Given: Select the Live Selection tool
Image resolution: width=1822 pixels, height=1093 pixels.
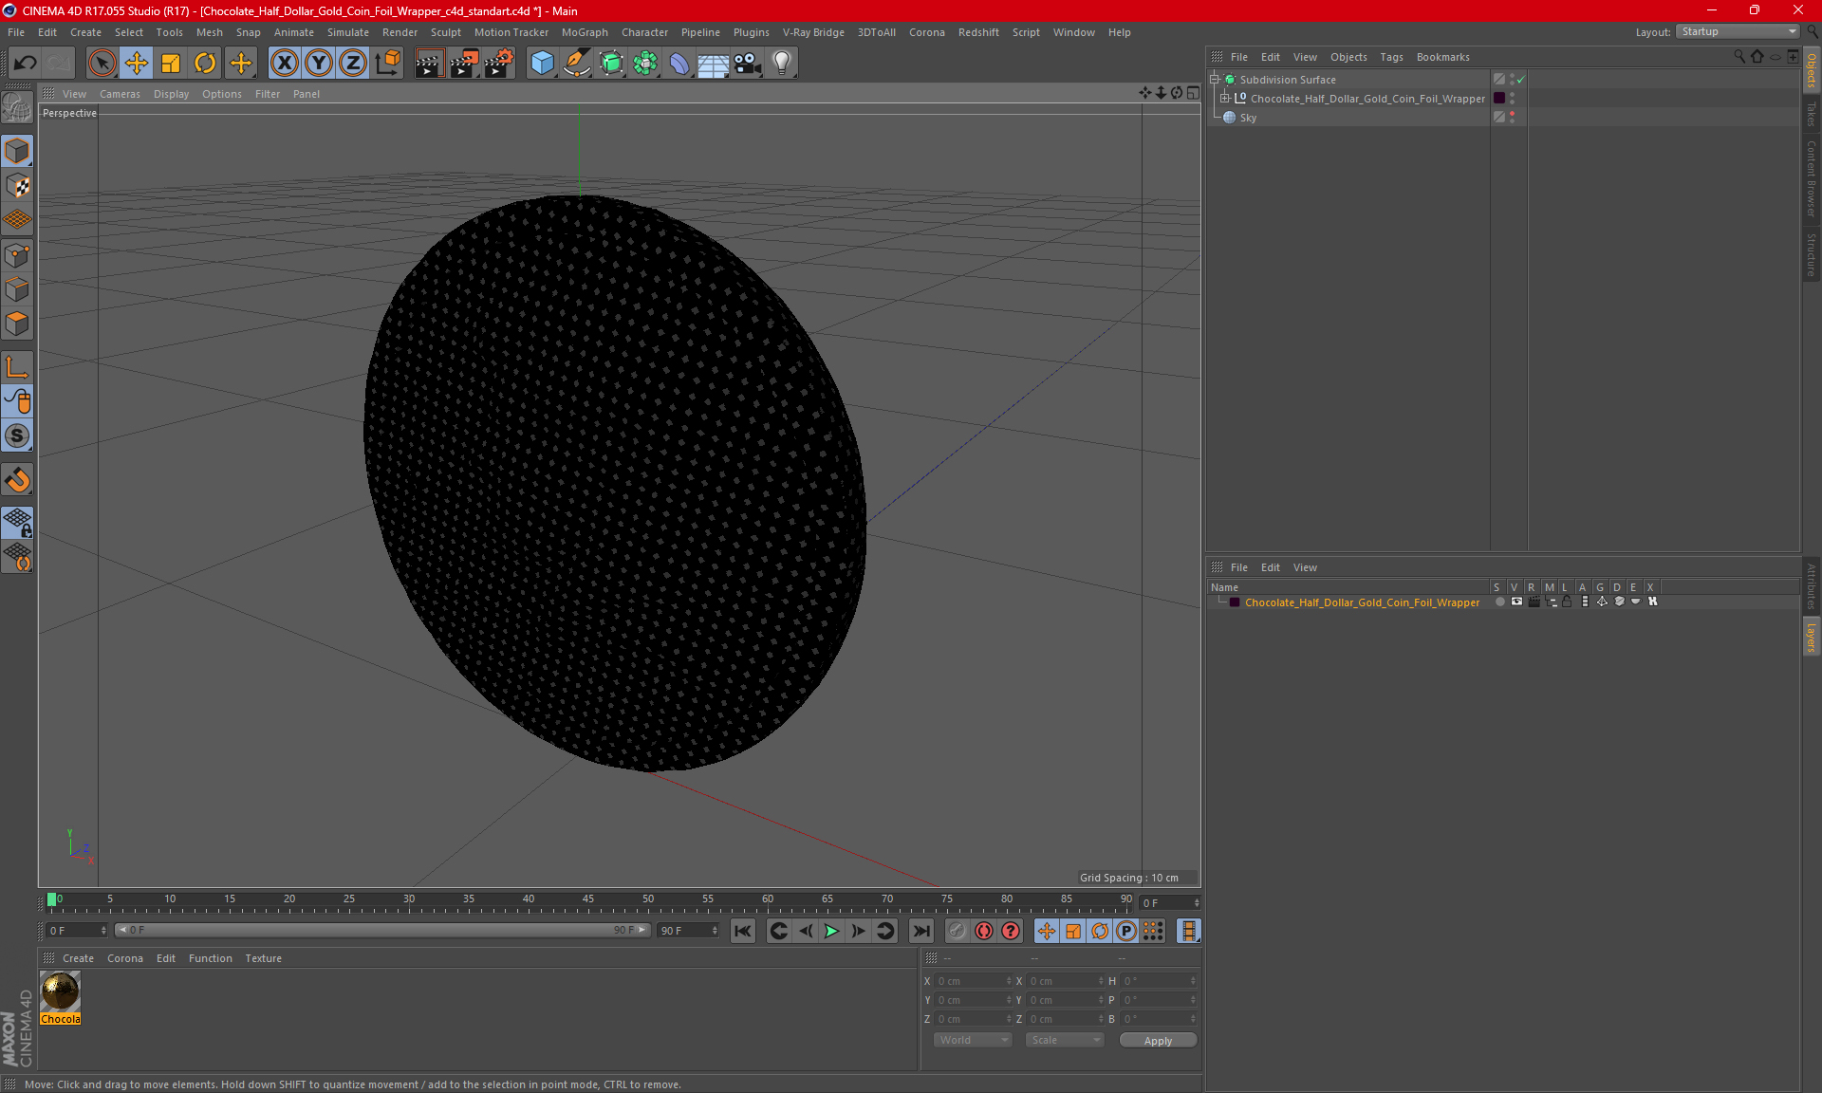Looking at the screenshot, I should [x=102, y=63].
